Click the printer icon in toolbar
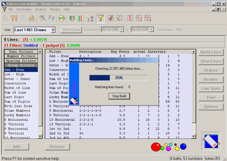The height and width of the screenshot is (161, 227). (x=62, y=18)
